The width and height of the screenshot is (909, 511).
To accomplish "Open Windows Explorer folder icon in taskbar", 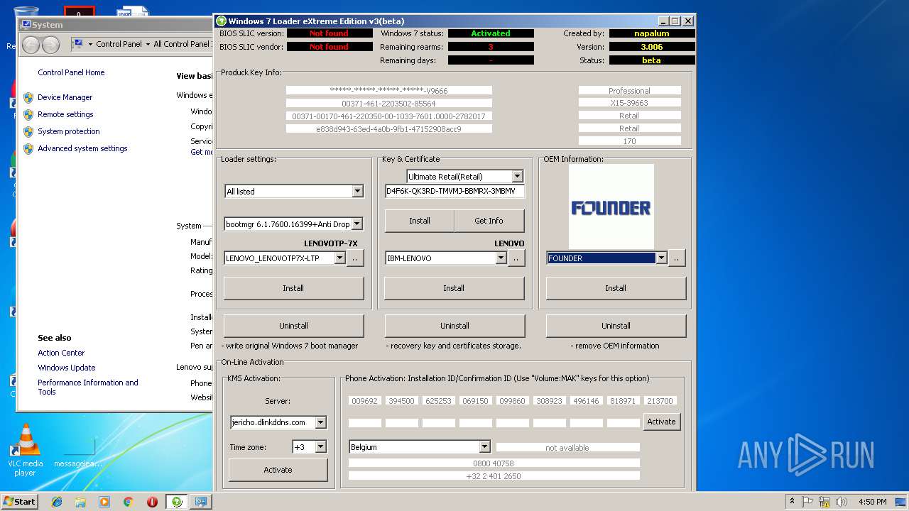I will tap(80, 502).
